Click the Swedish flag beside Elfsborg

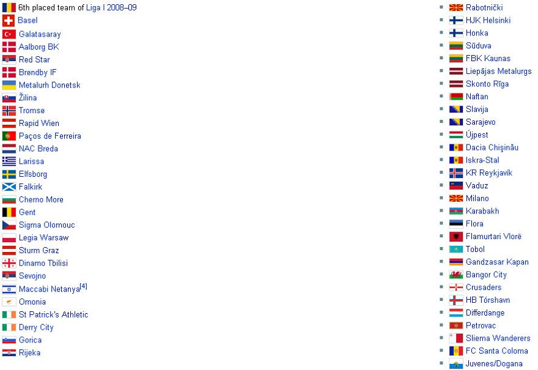click(9, 174)
